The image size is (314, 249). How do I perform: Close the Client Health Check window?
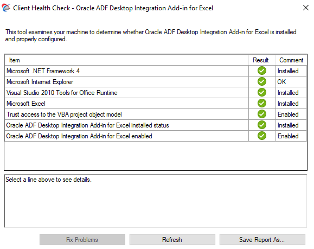(x=306, y=8)
